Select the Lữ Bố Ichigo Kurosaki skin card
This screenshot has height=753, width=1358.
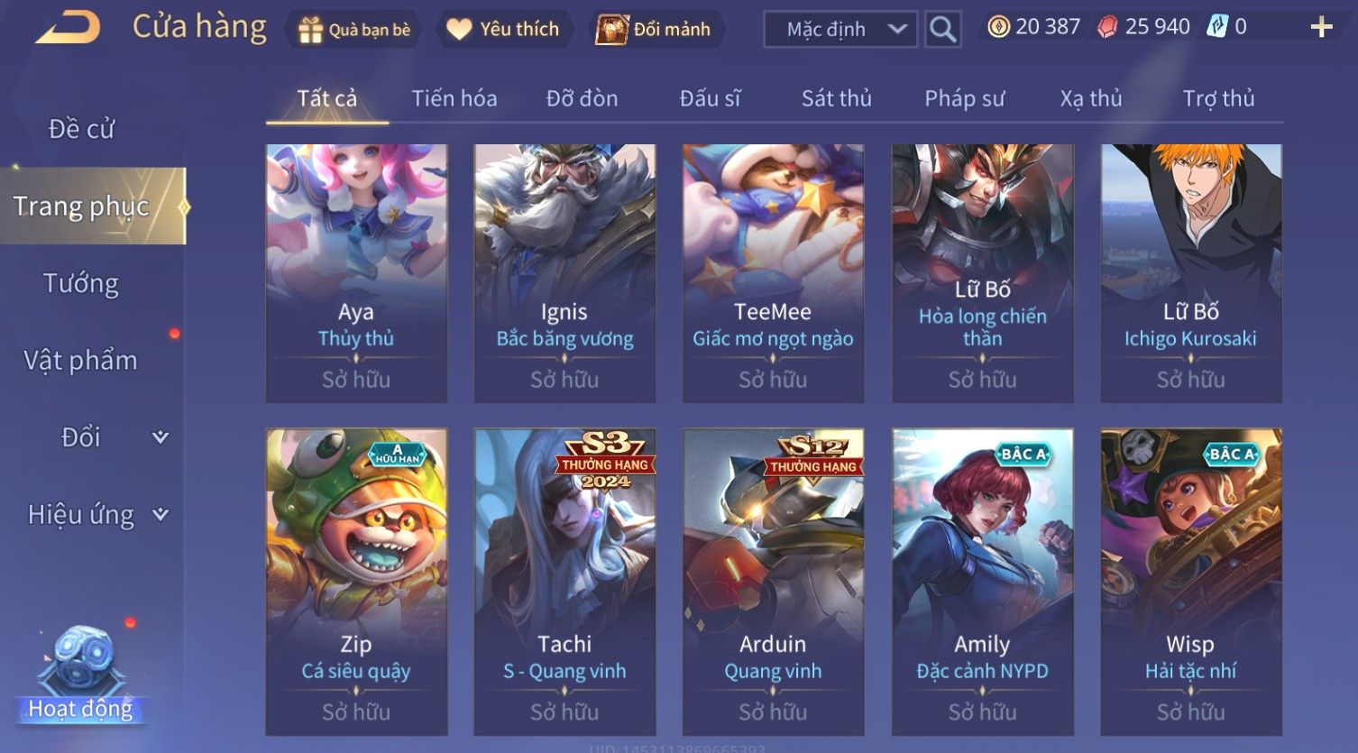1191,273
